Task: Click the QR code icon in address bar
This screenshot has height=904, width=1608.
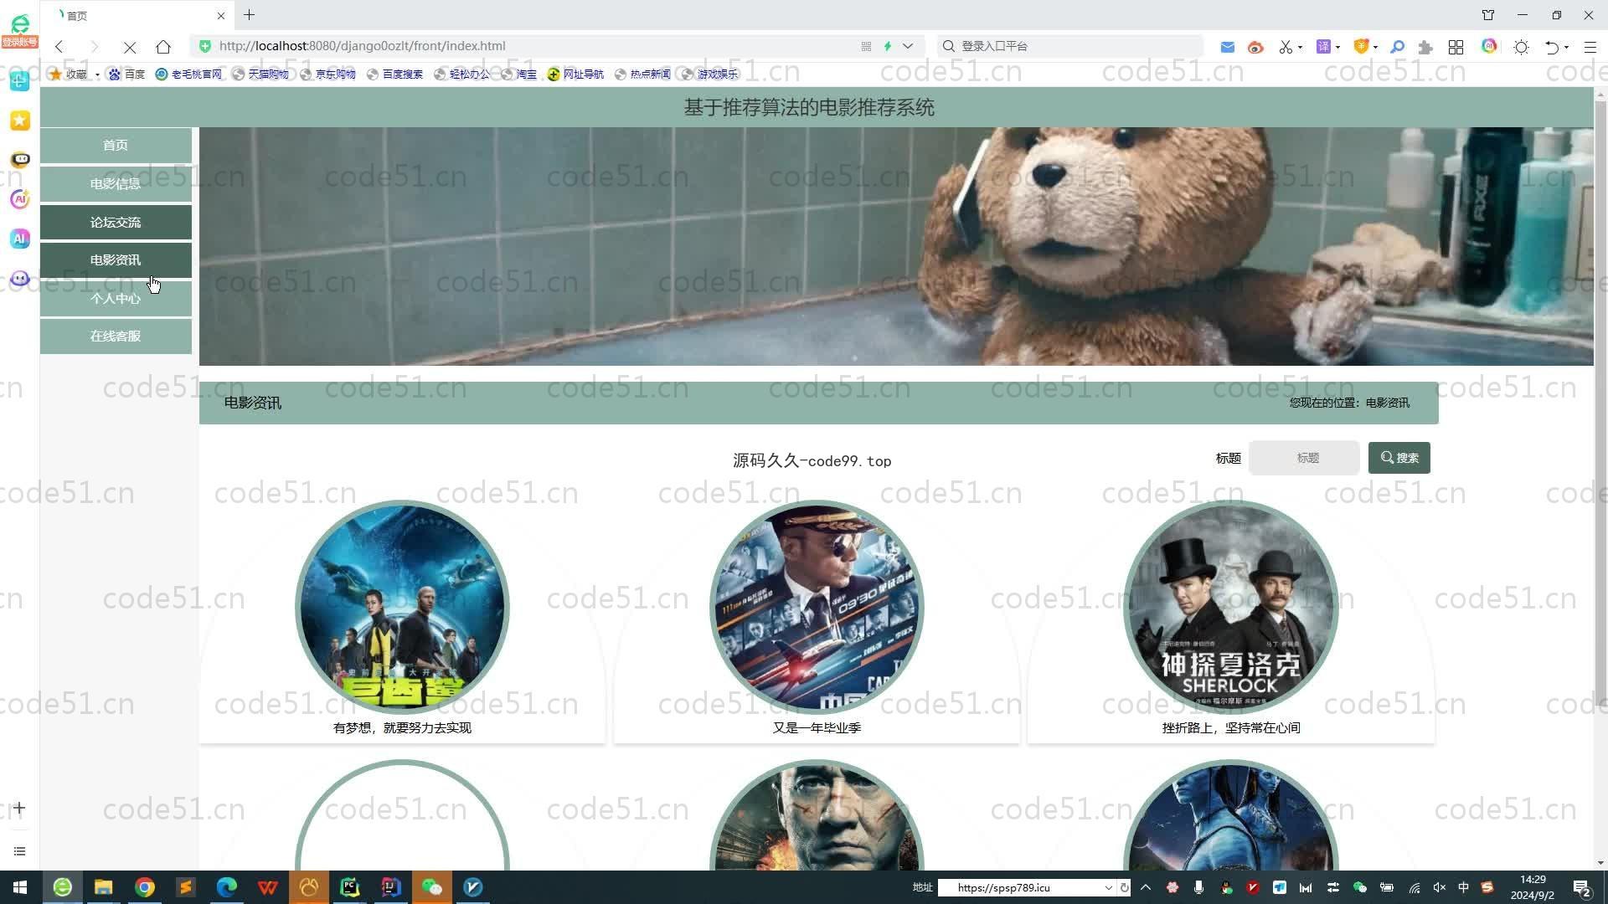Action: [x=866, y=46]
